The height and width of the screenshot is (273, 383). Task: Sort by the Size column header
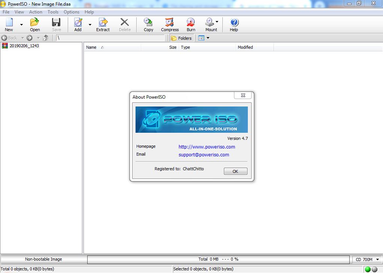[160, 47]
